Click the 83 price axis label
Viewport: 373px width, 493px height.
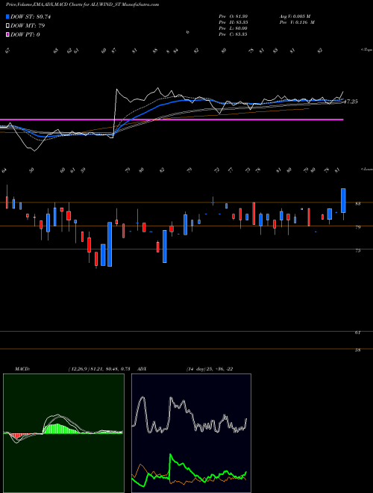(357, 204)
